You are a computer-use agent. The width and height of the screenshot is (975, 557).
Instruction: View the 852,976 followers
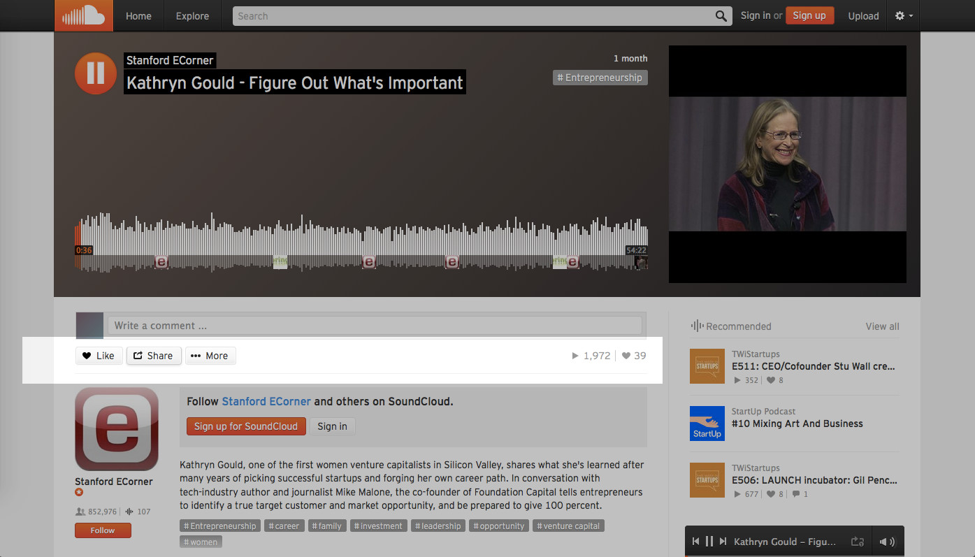pos(96,512)
